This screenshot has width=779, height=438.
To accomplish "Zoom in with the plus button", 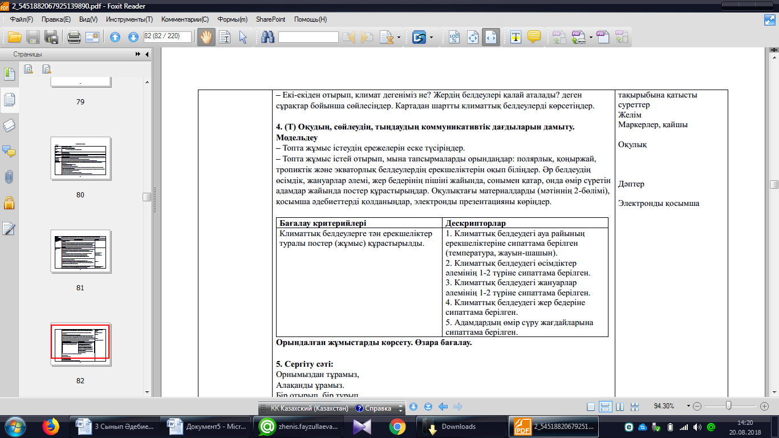I will tap(765, 407).
